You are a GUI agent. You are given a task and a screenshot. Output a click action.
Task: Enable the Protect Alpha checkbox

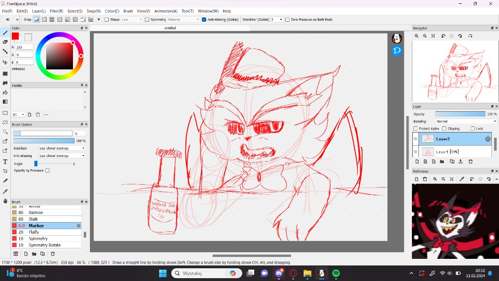point(415,129)
